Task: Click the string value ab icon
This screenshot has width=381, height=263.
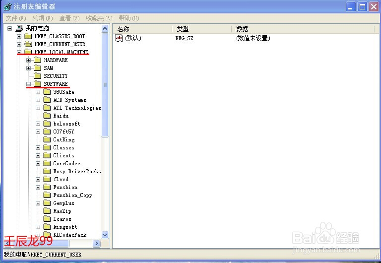Action: click(119, 38)
